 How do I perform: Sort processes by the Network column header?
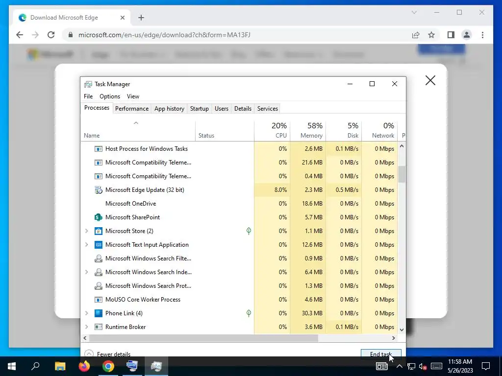point(380,131)
